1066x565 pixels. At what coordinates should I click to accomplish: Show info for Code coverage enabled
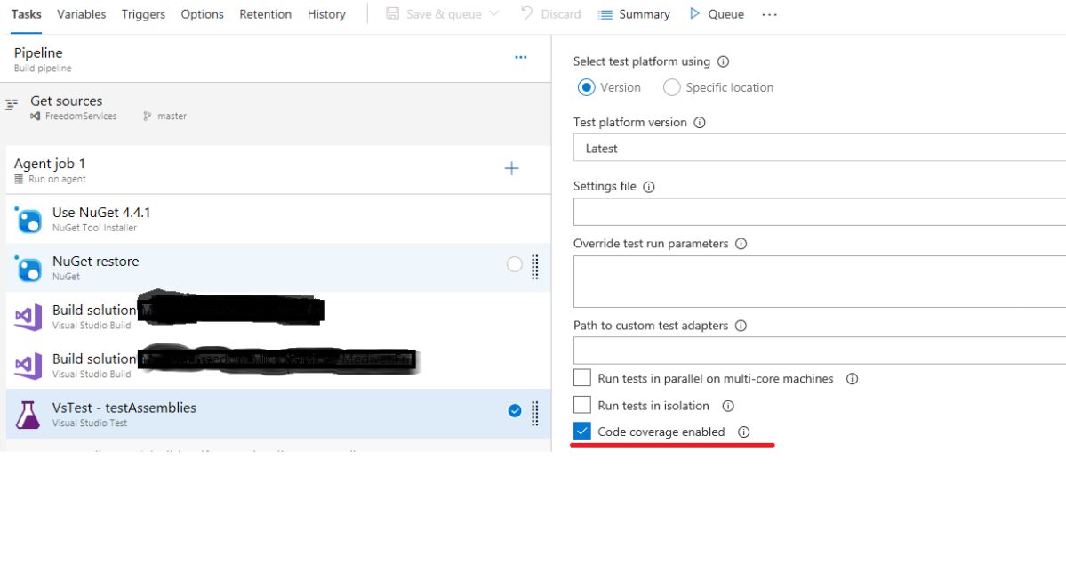tap(744, 432)
